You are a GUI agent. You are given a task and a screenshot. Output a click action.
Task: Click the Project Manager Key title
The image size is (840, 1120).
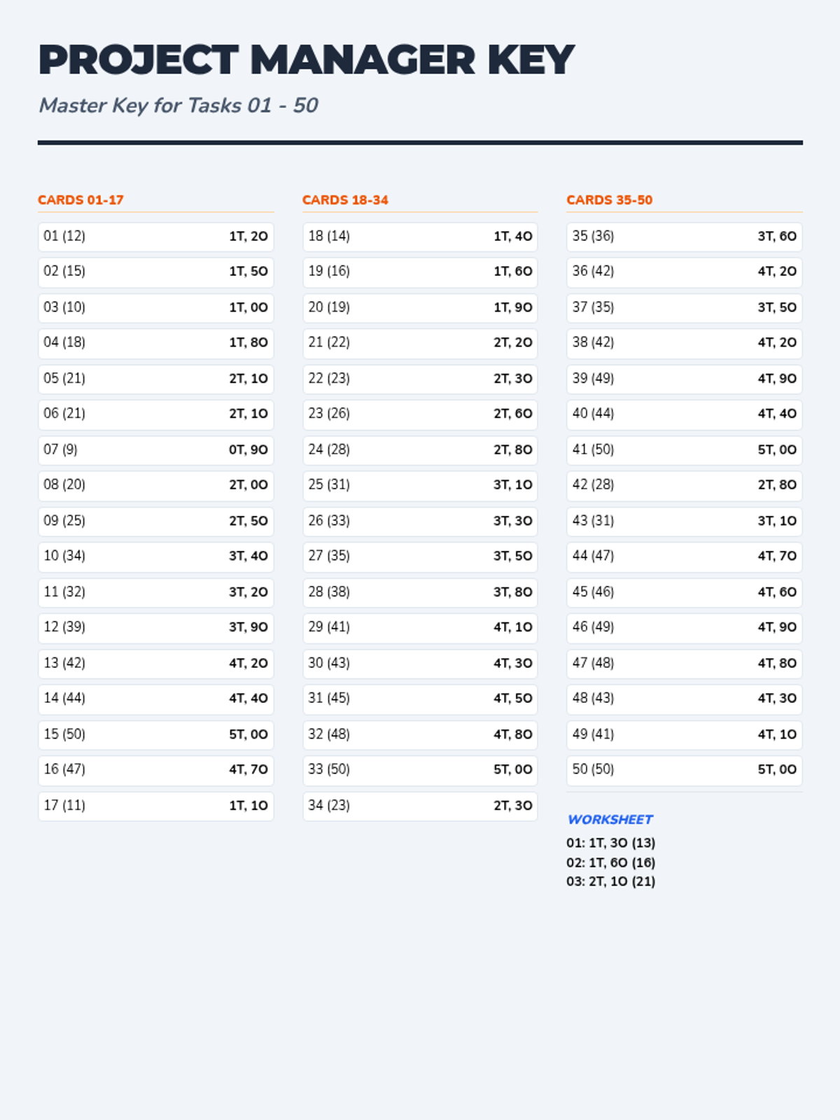306,60
